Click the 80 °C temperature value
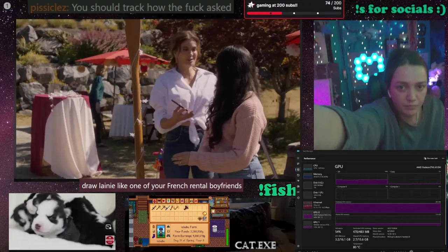The image size is (448, 252). [357, 247]
